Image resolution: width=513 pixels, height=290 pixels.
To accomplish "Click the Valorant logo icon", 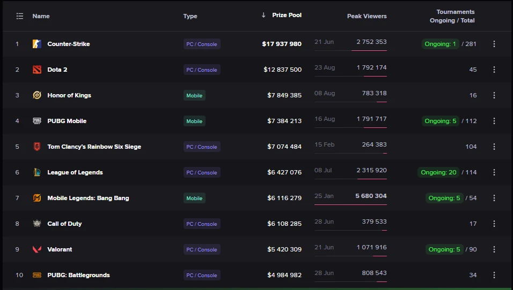I will 37,249.
